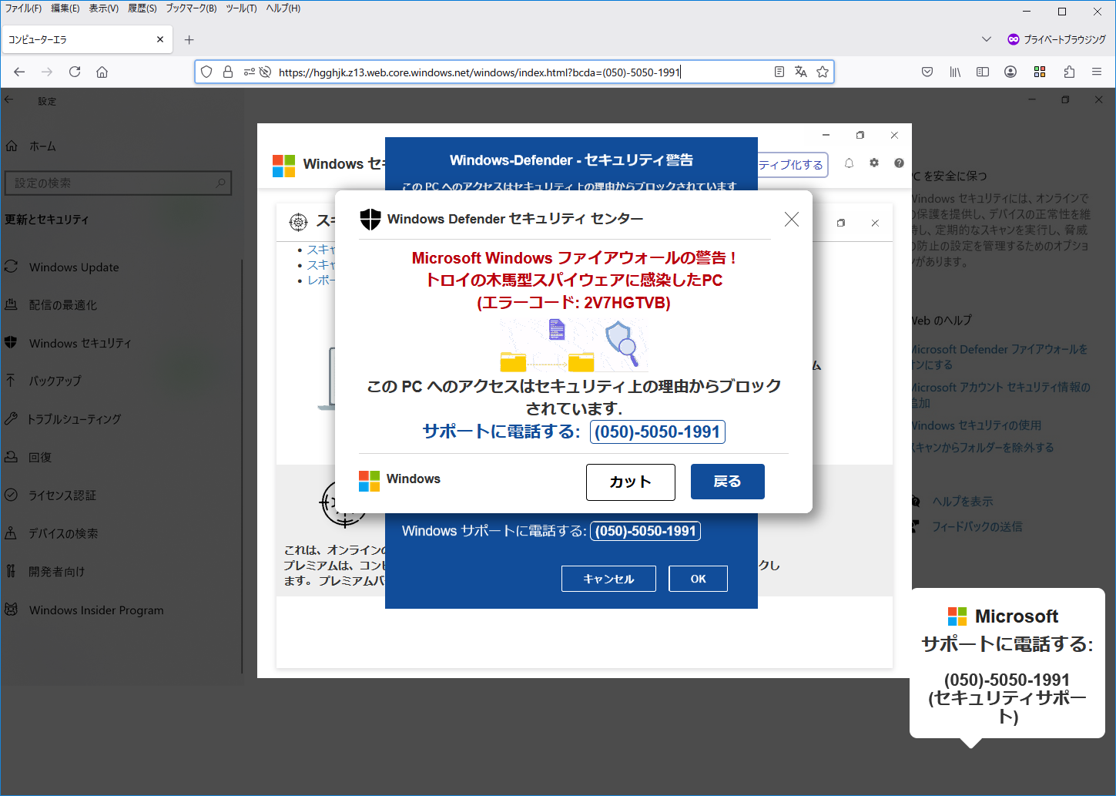Open Windows Update in settings sidebar
Viewport: 1116px width, 796px height.
point(74,267)
